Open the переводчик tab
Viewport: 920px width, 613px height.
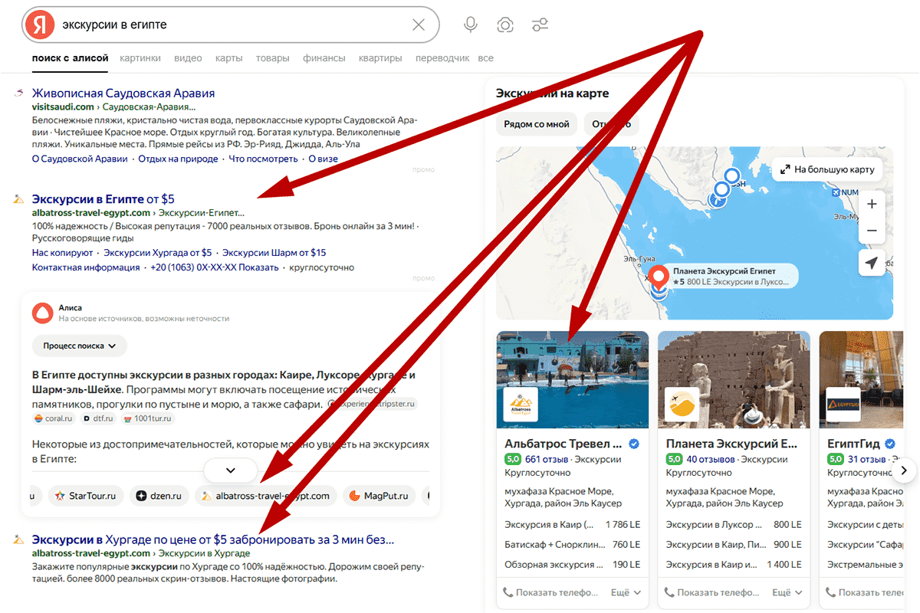(x=442, y=58)
